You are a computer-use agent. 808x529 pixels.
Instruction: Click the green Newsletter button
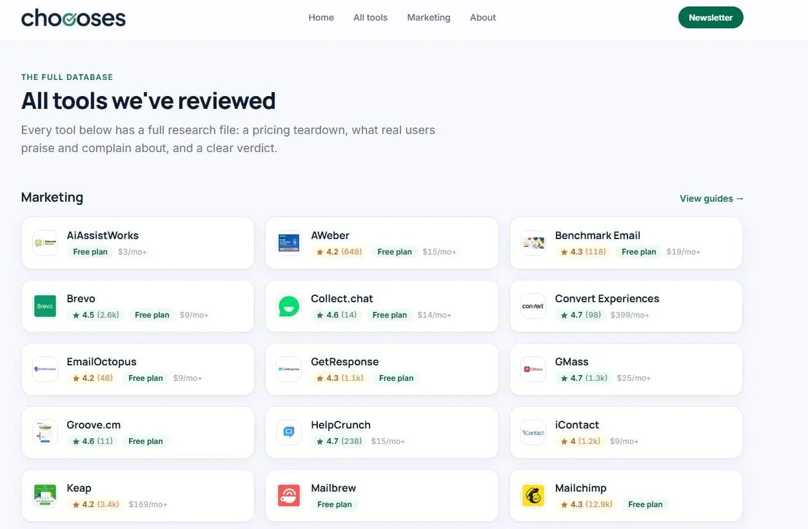[x=711, y=17]
